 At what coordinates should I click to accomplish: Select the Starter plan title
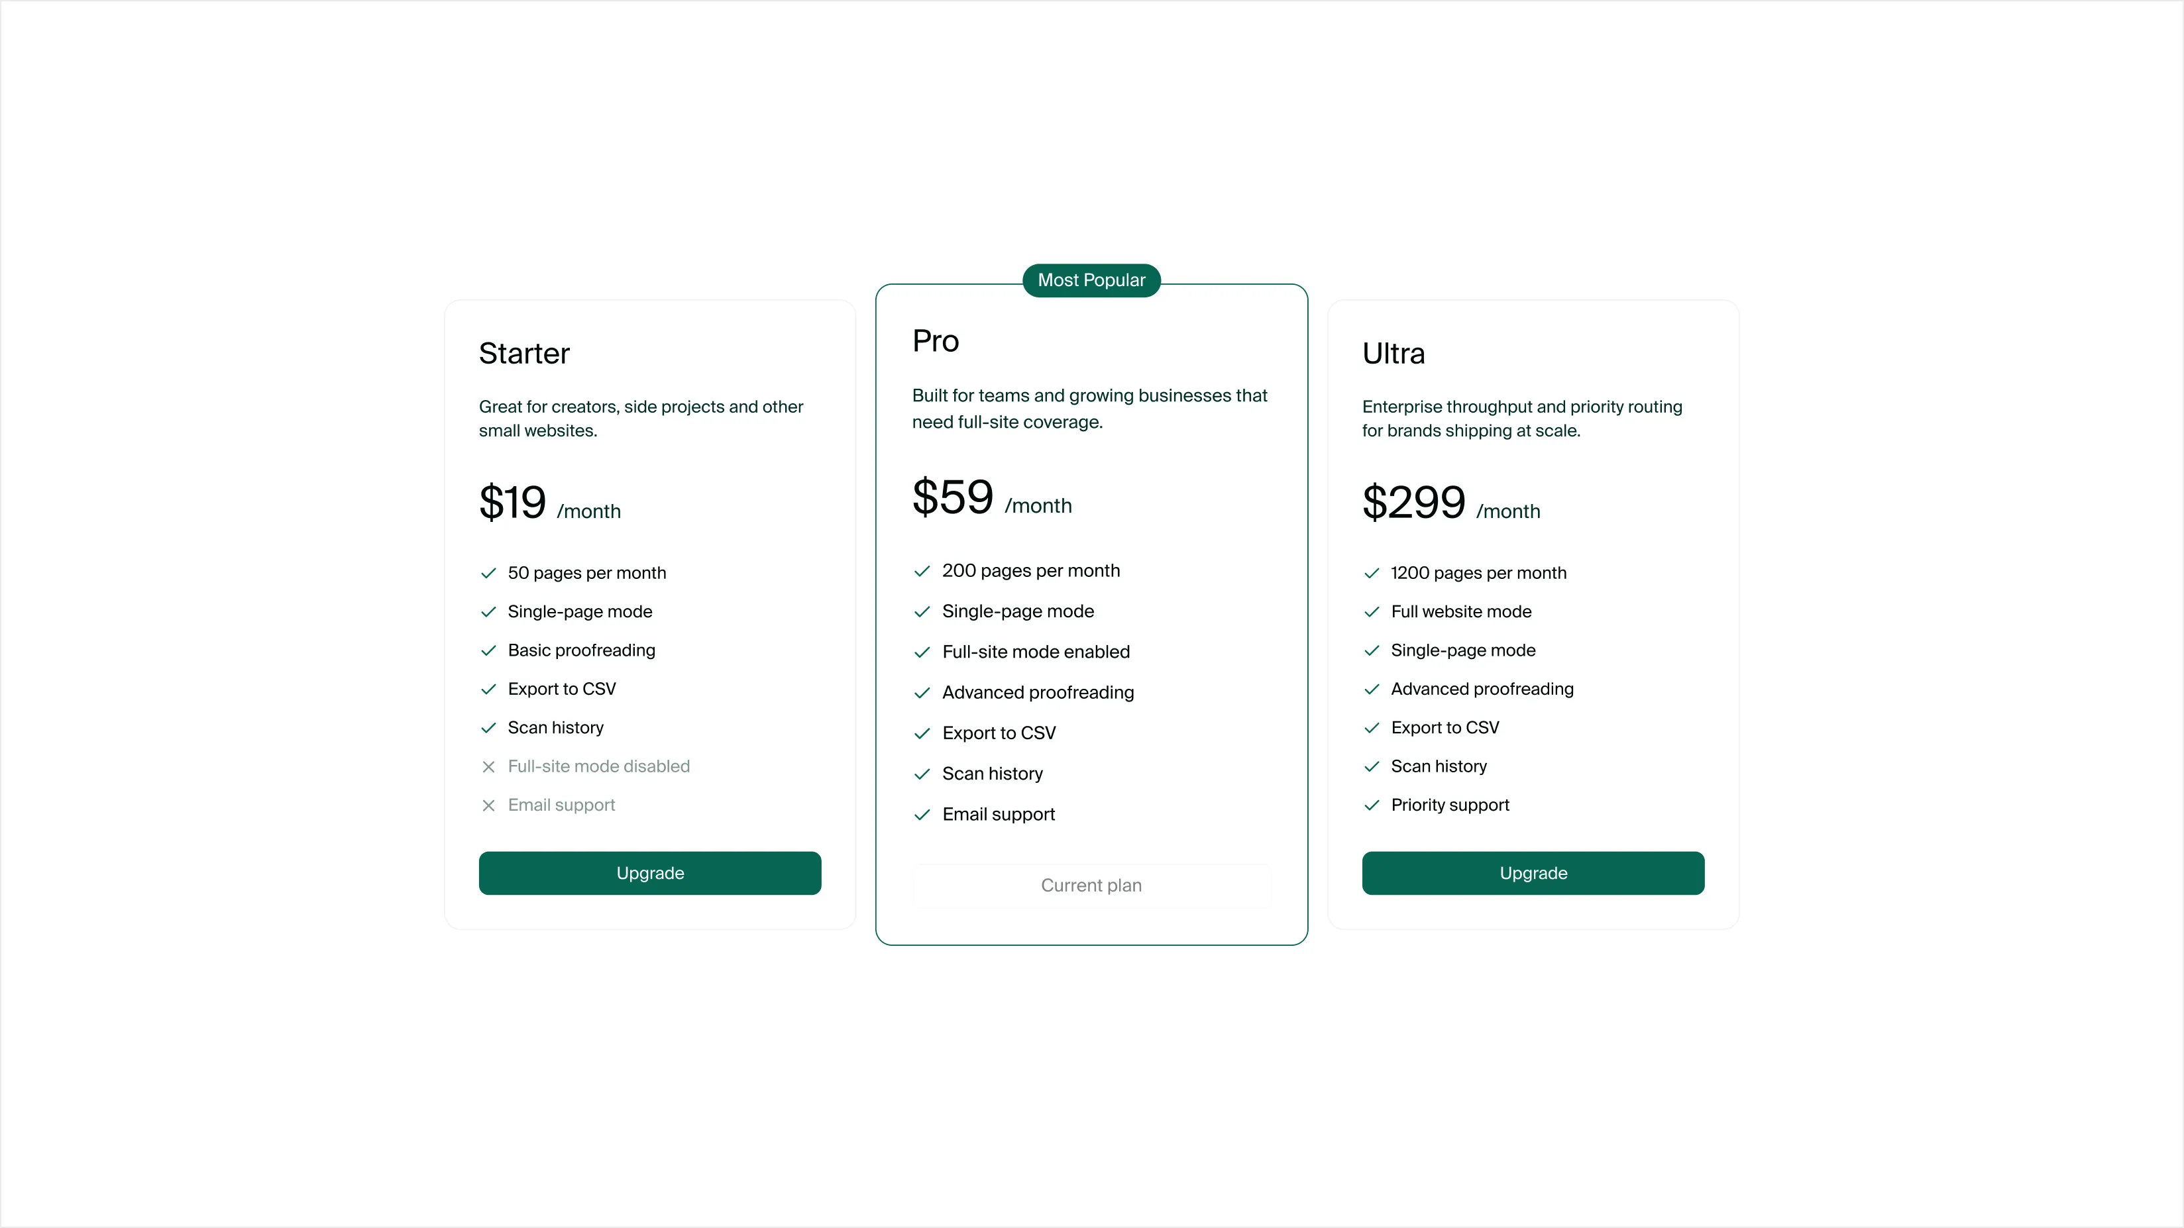(524, 354)
